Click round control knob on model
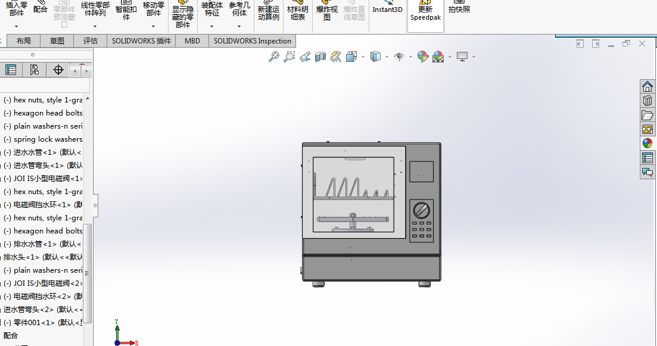Image resolution: width=657 pixels, height=346 pixels. (x=421, y=210)
